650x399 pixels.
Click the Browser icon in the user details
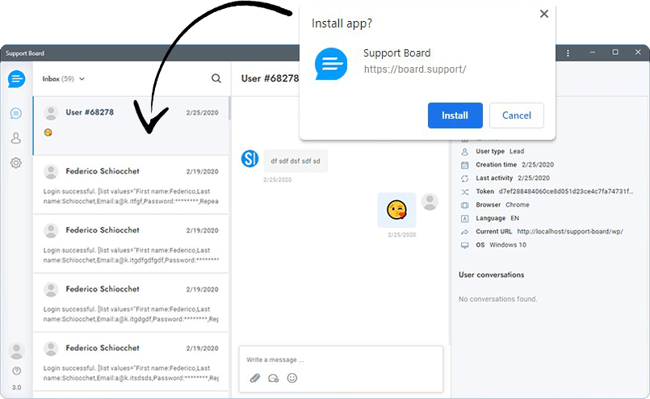[465, 205]
